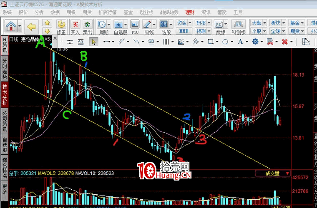
Task: Click the 资金 funds button
Action: (x=182, y=23)
